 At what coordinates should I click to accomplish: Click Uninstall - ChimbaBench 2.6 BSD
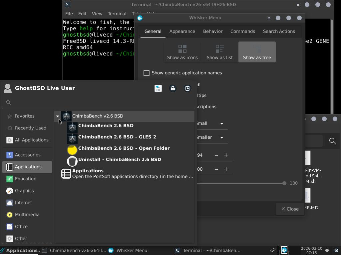click(131, 161)
